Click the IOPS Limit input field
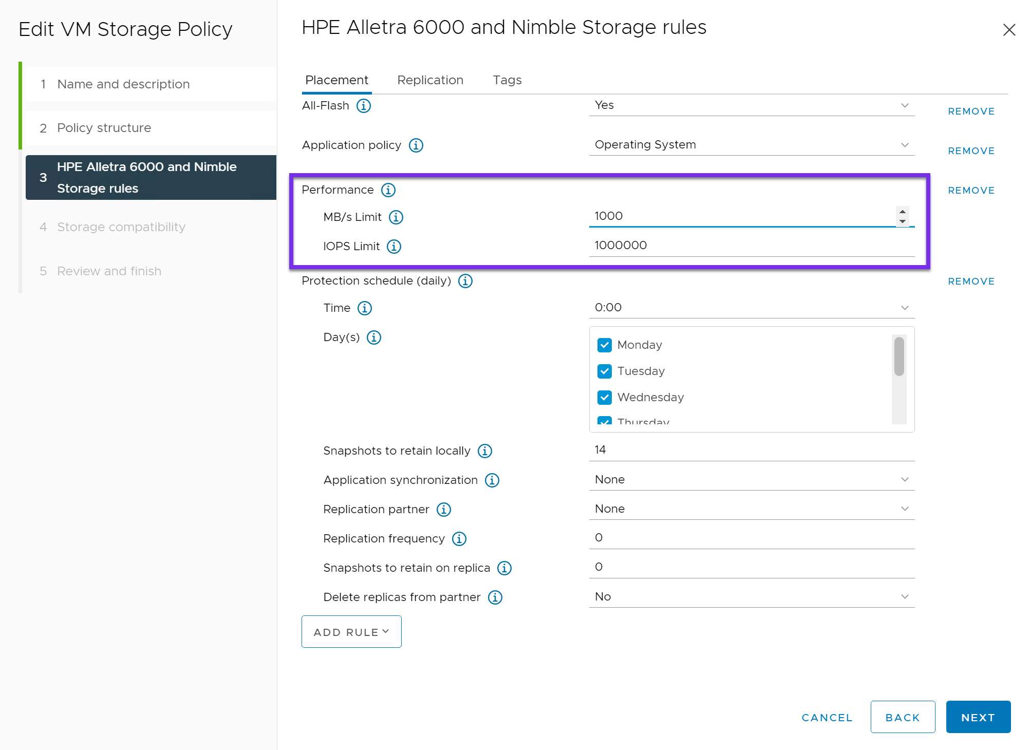The width and height of the screenshot is (1030, 750). pyautogui.click(x=751, y=246)
